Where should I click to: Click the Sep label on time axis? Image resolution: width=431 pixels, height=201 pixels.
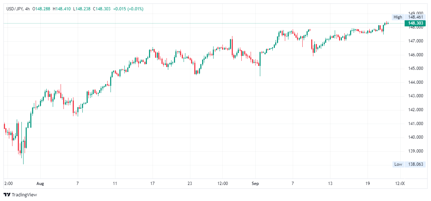point(255,184)
